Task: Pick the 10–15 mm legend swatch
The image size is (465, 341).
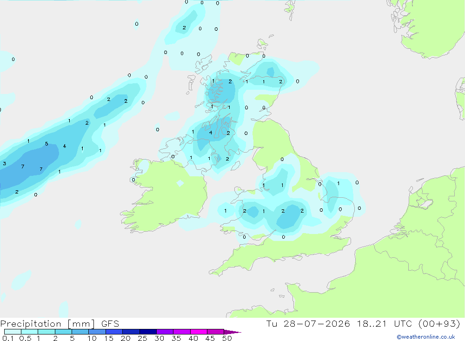Action: click(x=97, y=332)
